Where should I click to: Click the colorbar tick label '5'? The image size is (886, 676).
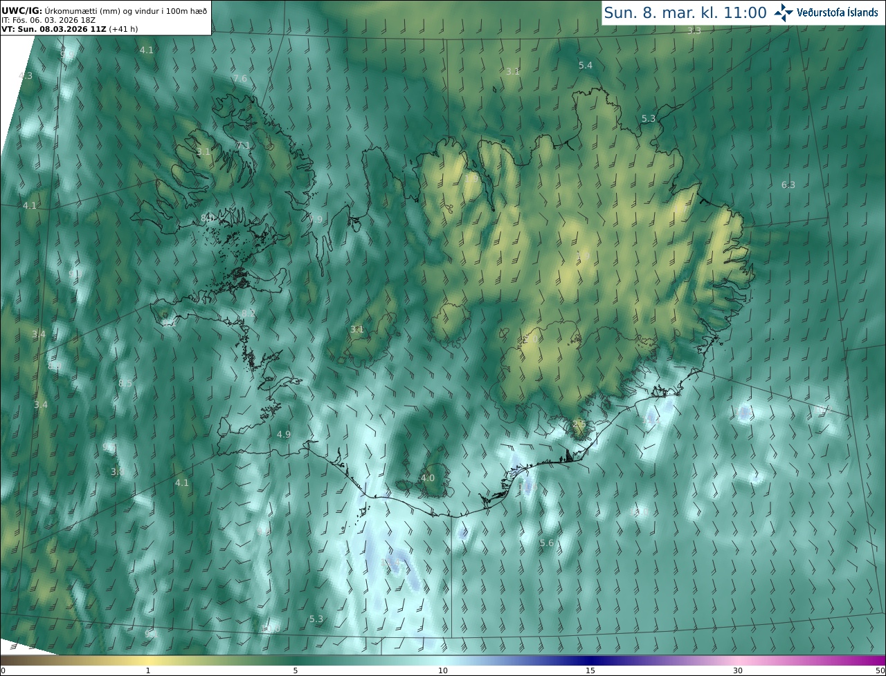(x=296, y=671)
